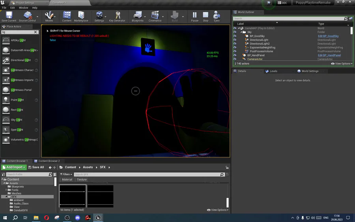Open Build options dropdown arrow
Viewport: 355px width, 222px height.
(183, 17)
